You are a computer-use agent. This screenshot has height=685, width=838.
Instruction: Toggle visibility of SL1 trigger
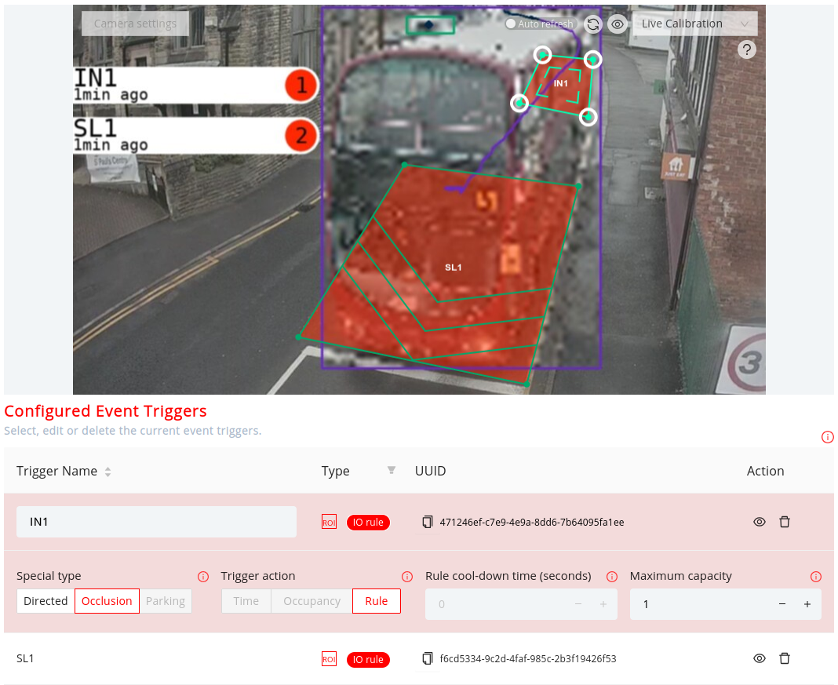(x=759, y=659)
